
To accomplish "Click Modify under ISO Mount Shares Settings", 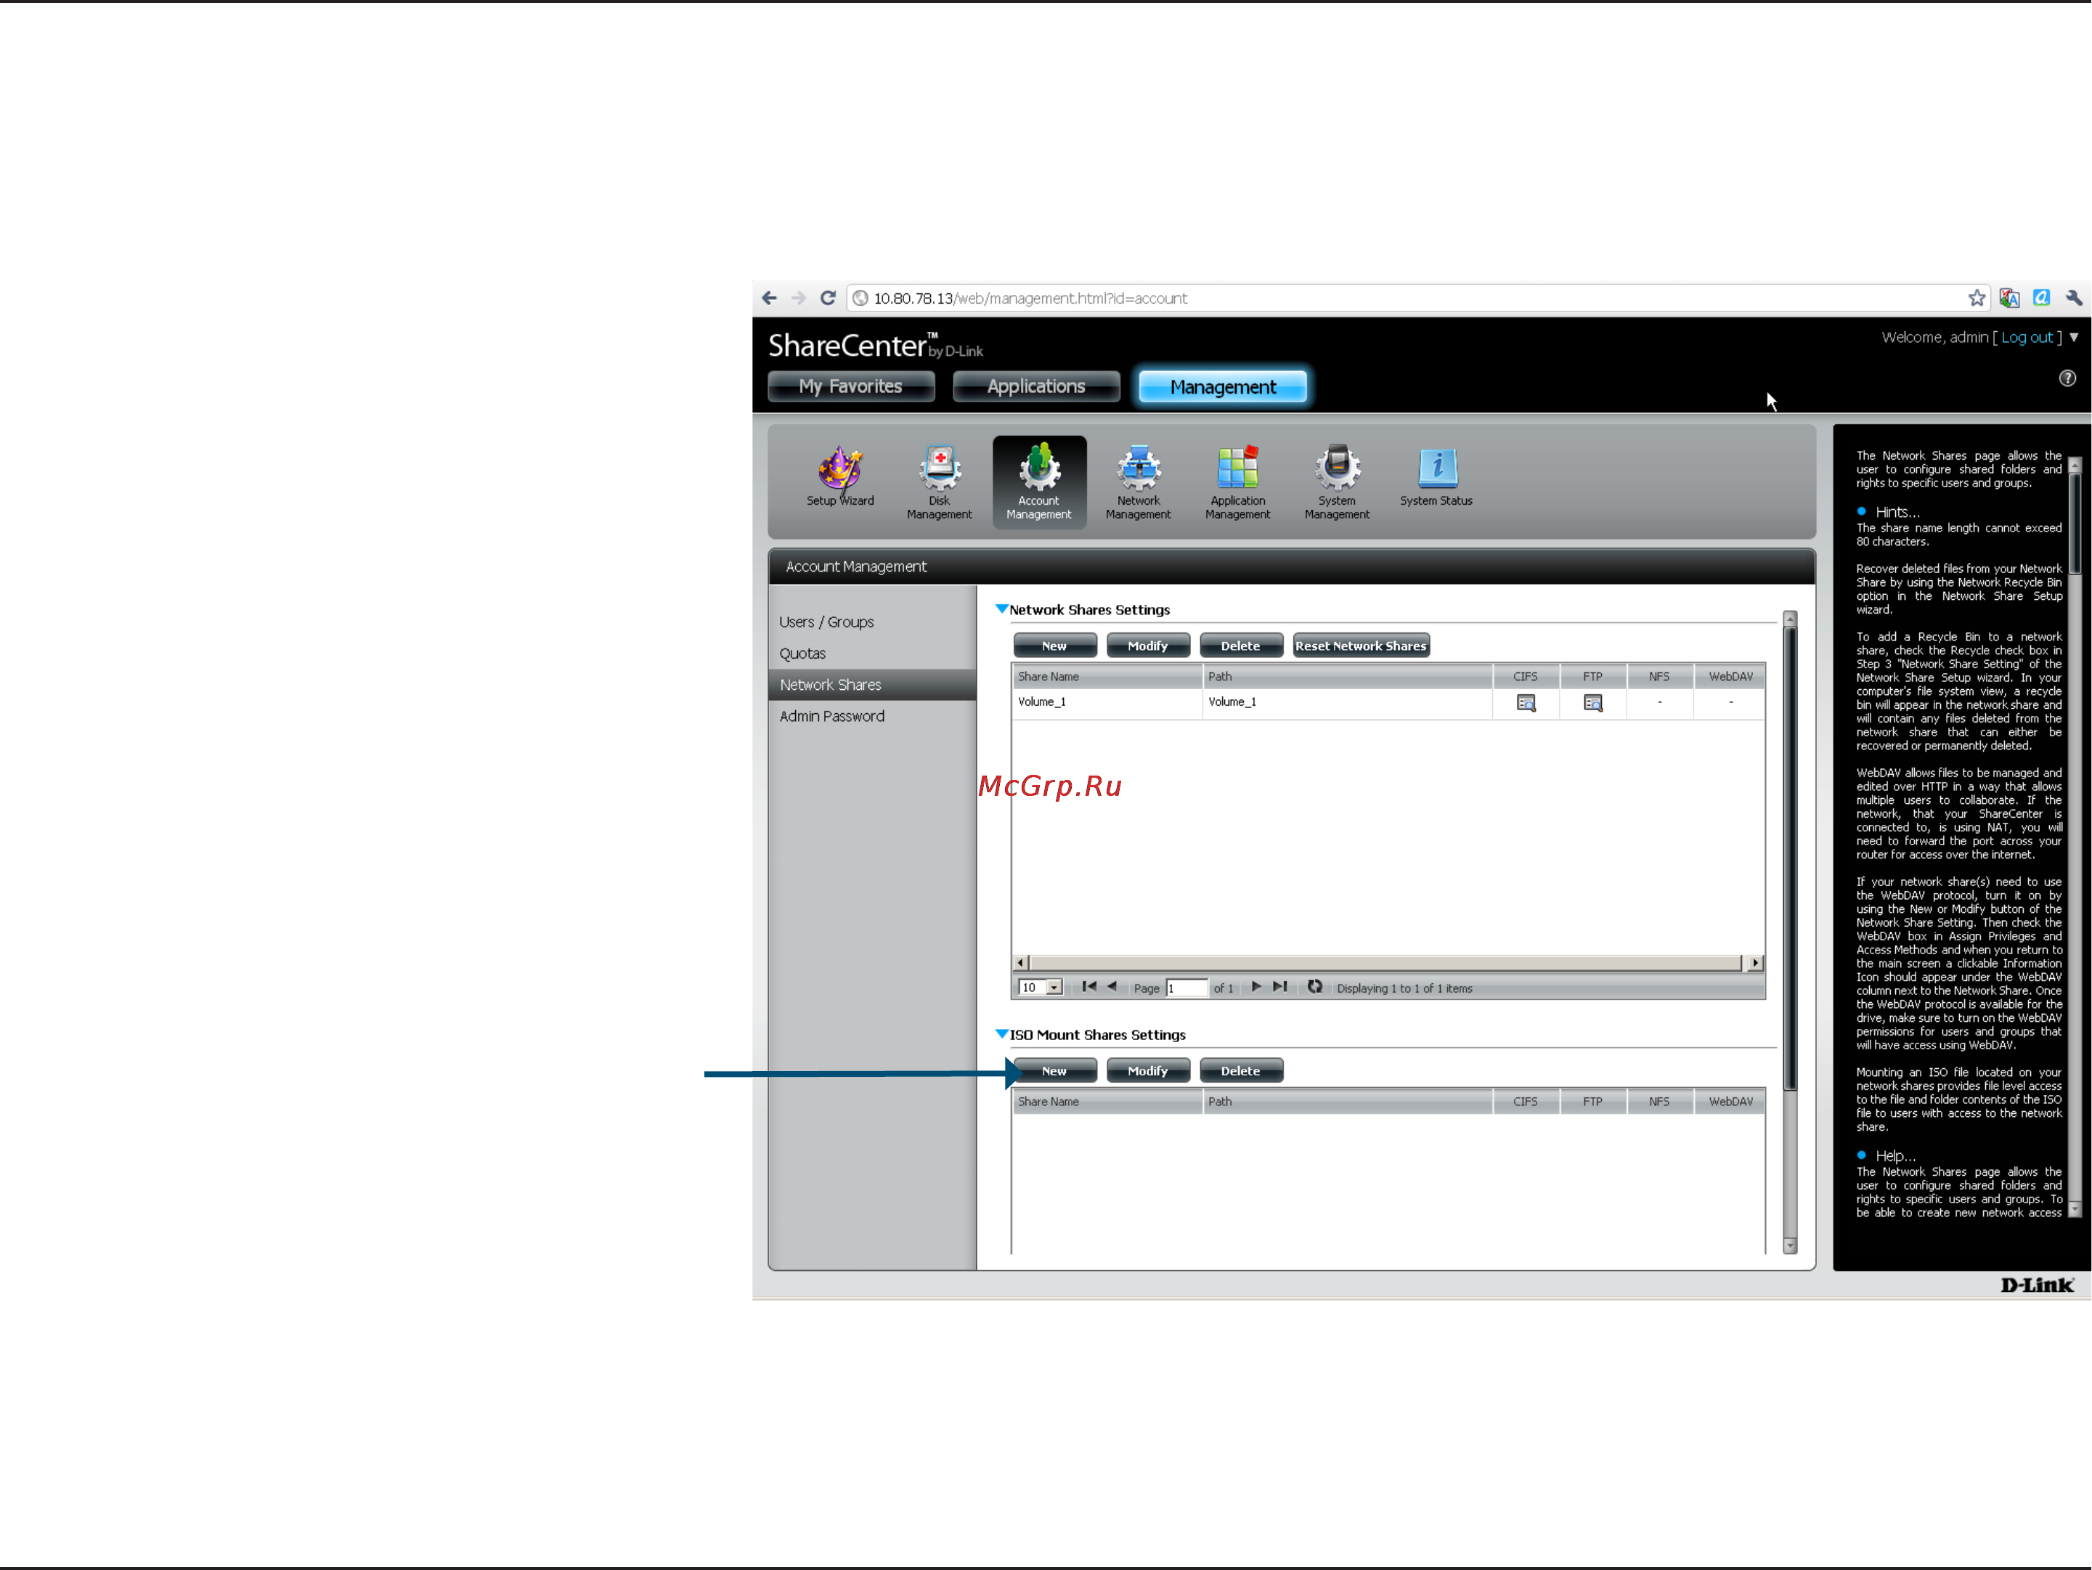I will click(x=1147, y=1070).
